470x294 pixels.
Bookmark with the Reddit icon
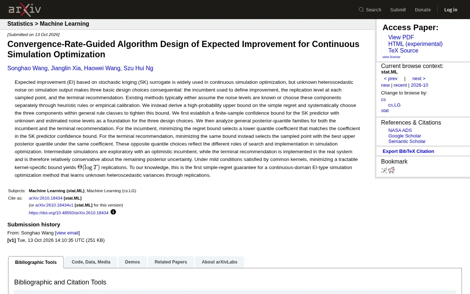coord(391,170)
